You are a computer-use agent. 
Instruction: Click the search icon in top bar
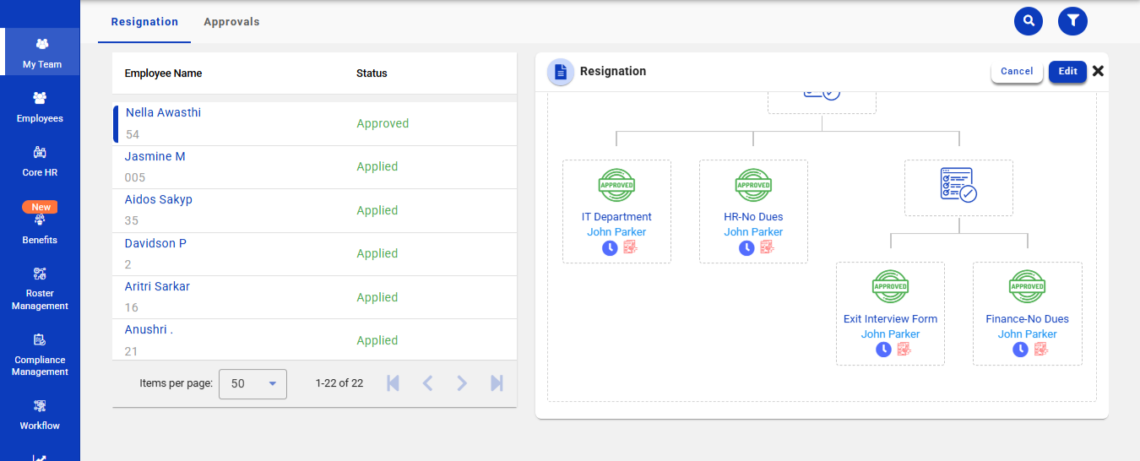click(1028, 21)
